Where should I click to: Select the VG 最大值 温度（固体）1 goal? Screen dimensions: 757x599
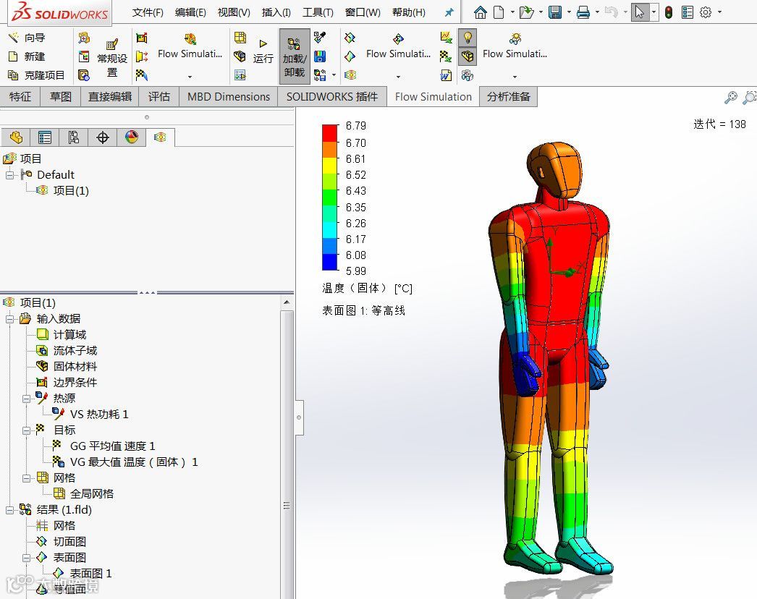134,462
